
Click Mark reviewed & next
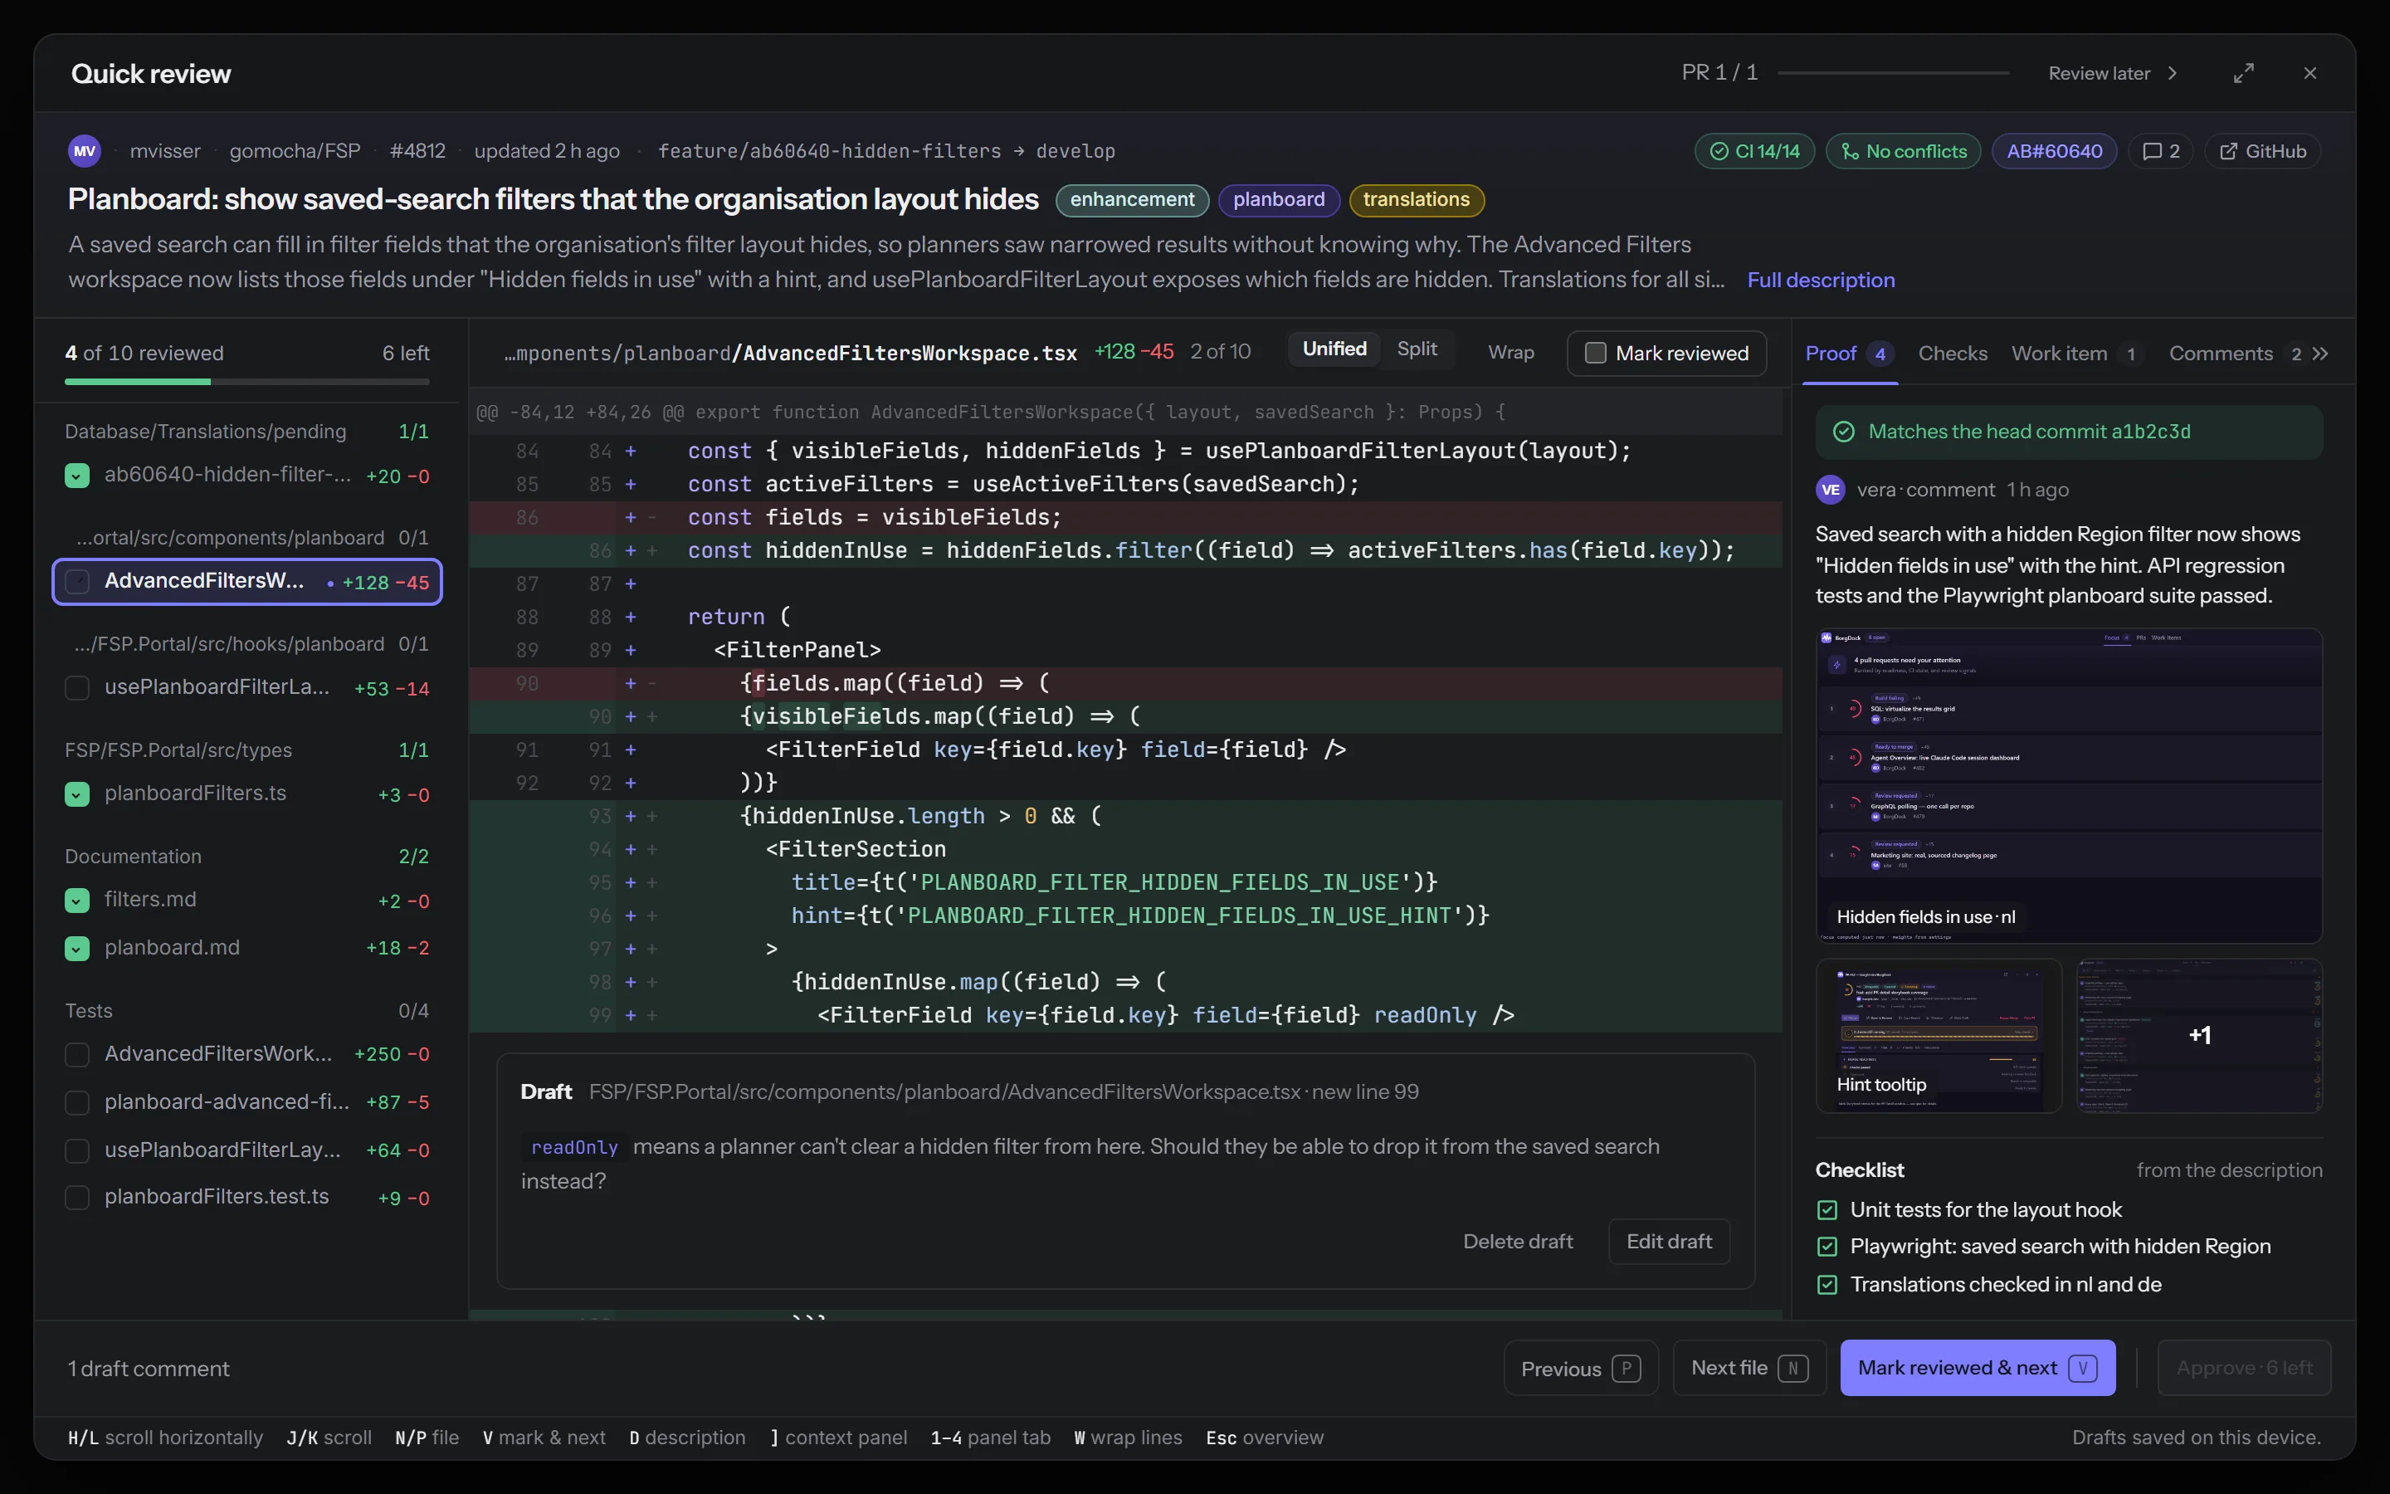point(1978,1369)
